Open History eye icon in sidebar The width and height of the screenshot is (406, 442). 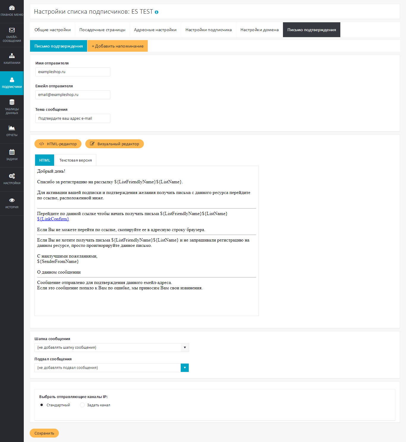(x=12, y=200)
